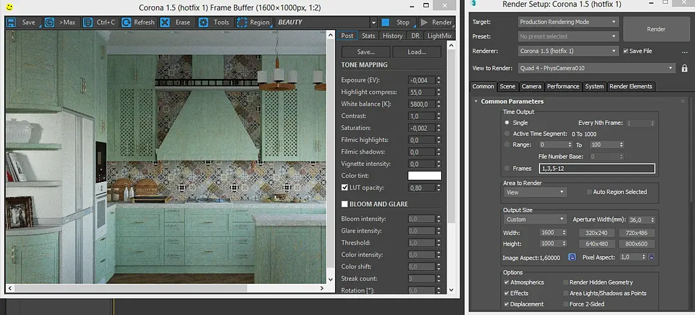This screenshot has height=315, width=695.
Task: Expand the Area to Render View dropdown
Action: (535, 193)
